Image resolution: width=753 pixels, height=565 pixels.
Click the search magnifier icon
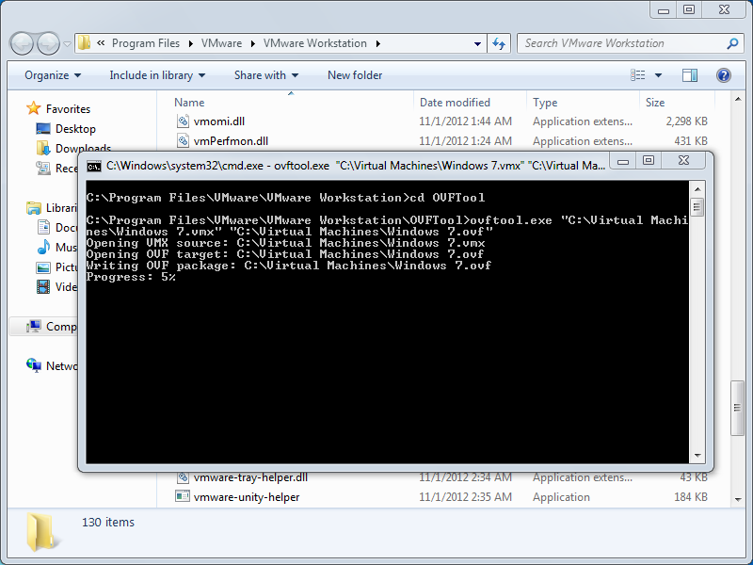pyautogui.click(x=732, y=43)
